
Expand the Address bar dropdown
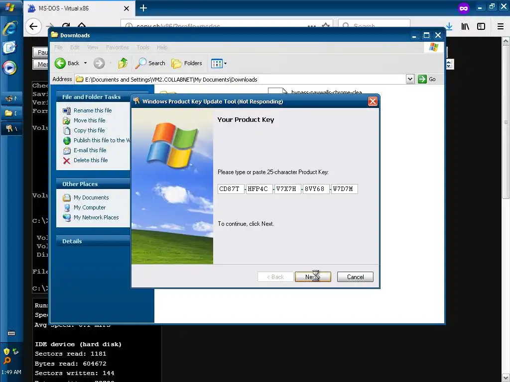(410, 79)
